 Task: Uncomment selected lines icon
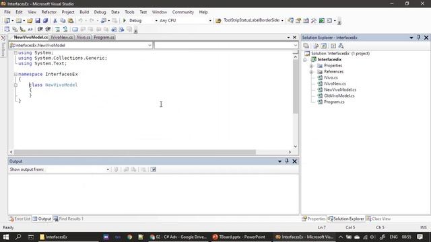click(65, 29)
